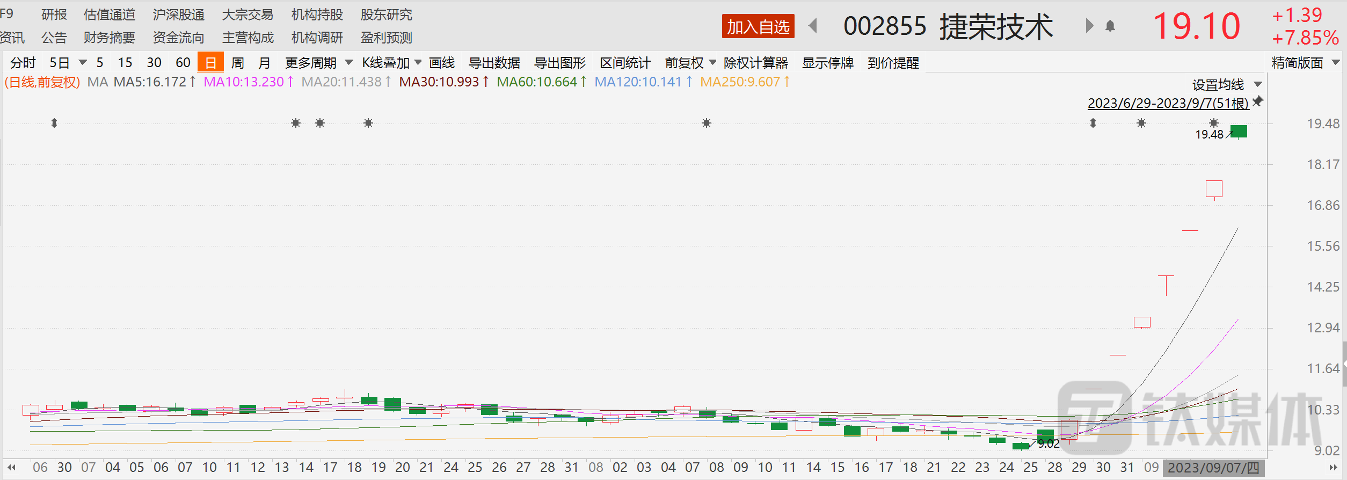The image size is (1347, 480).
Task: Click the event marker above the 19.48 candle
Action: (1213, 123)
